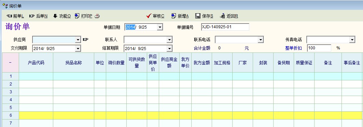Open the 交付期限 delivery date picker
Viewport: 363px width, 127px height.
[78, 48]
